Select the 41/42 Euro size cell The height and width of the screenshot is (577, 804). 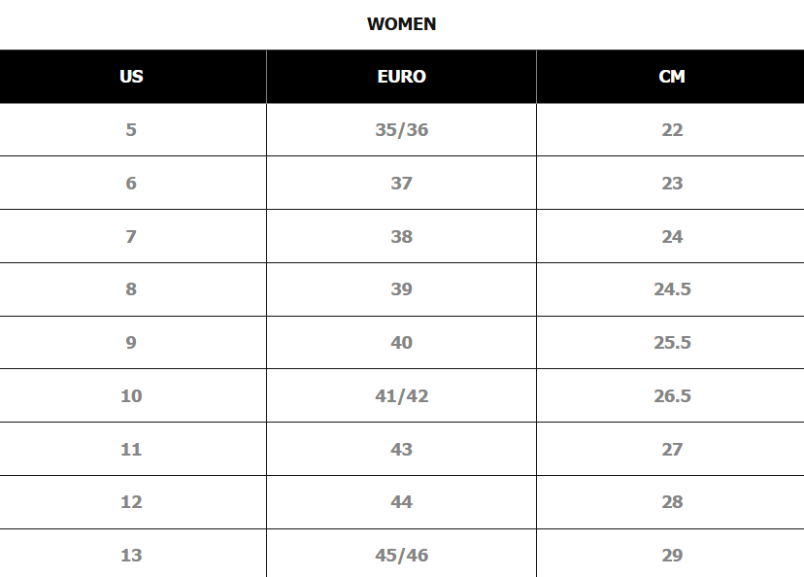401,395
